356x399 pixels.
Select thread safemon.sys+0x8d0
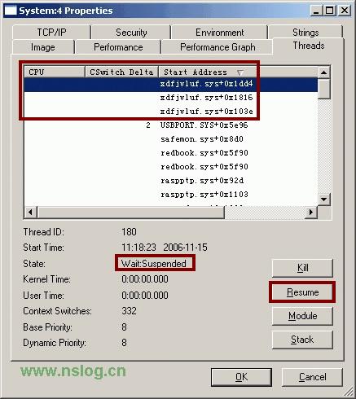click(171, 139)
